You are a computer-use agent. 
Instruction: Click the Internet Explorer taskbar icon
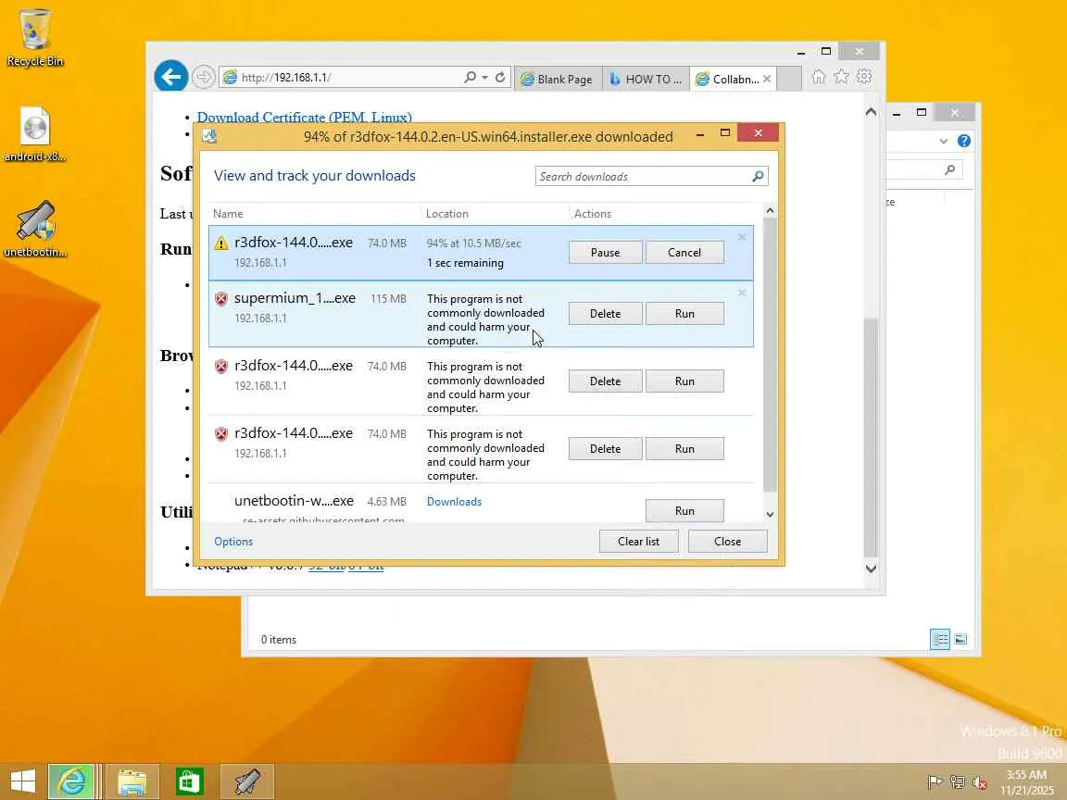[72, 781]
